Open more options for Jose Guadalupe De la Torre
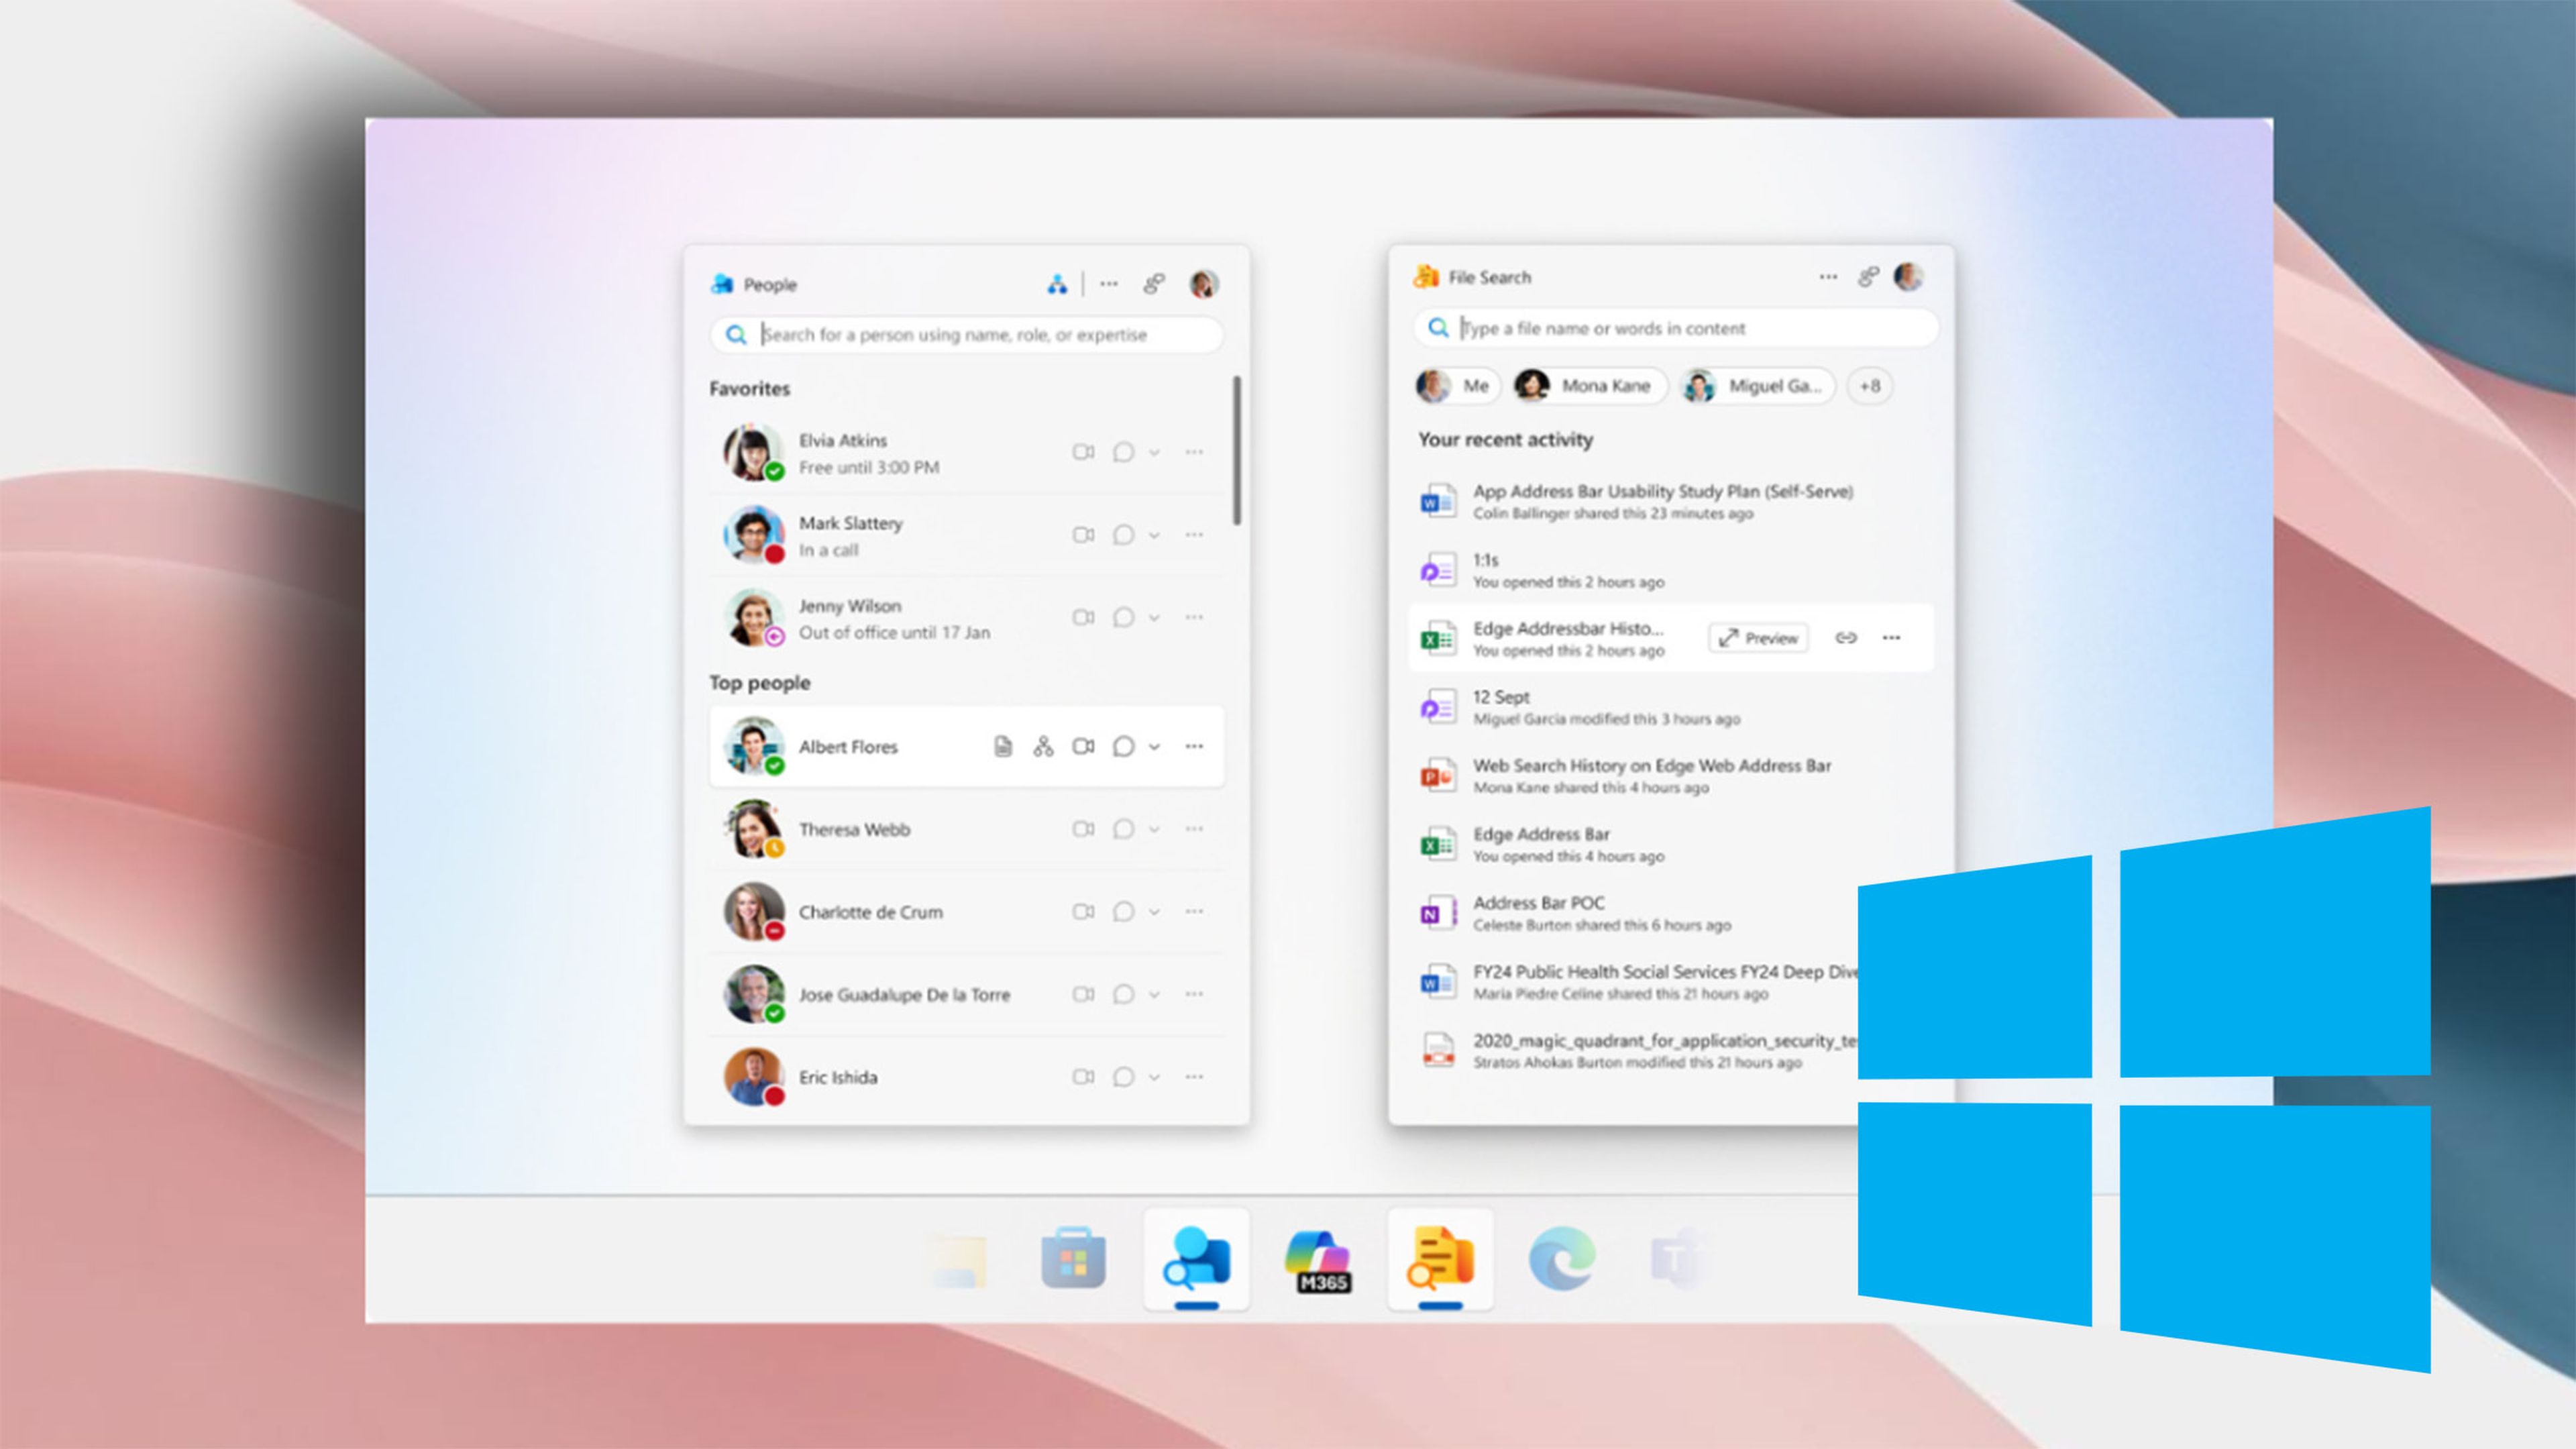Viewport: 2576px width, 1449px height. coord(1194,994)
